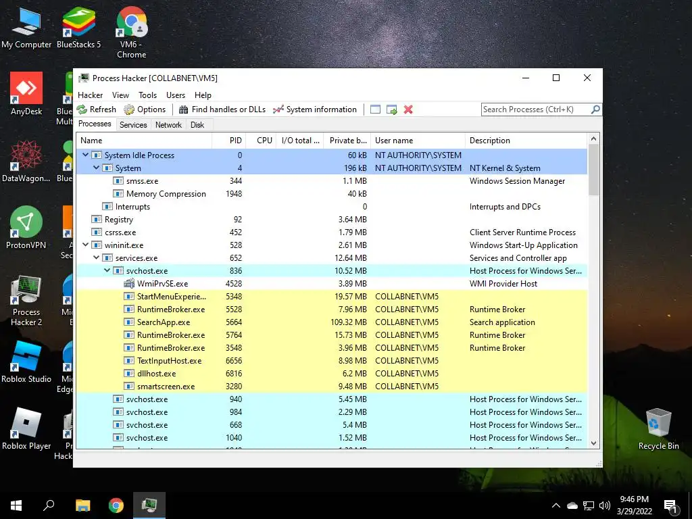
Task: Open Roblox Studio desktop shortcut
Action: coord(26,362)
